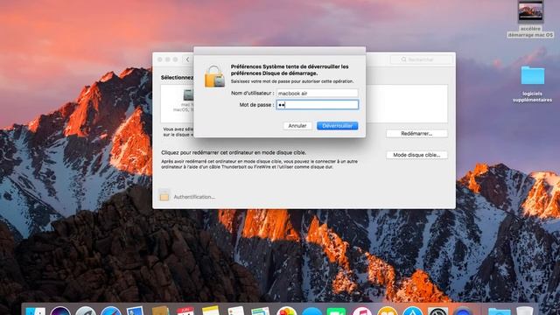This screenshot has width=560, height=315.
Task: Select the accélère démarrage mac OS file
Action: click(530, 11)
